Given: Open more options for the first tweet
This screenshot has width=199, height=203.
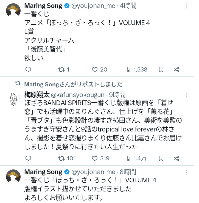Looking at the screenshot, I should pyautogui.click(x=186, y=6).
